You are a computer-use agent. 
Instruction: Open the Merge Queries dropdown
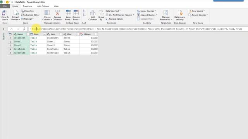146,11
